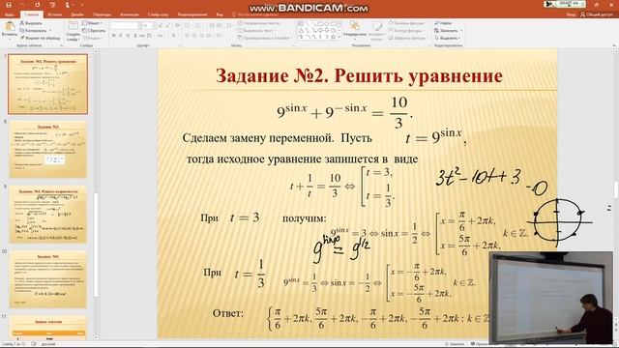Click the decrease indent icon

[x=212, y=26]
